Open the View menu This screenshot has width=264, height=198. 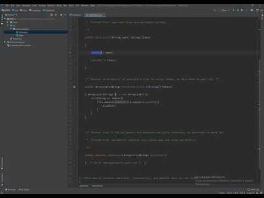pyautogui.click(x=19, y=5)
